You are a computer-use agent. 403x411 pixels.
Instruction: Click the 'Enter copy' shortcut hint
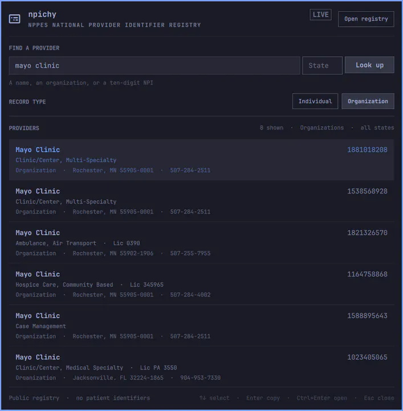tap(263, 398)
